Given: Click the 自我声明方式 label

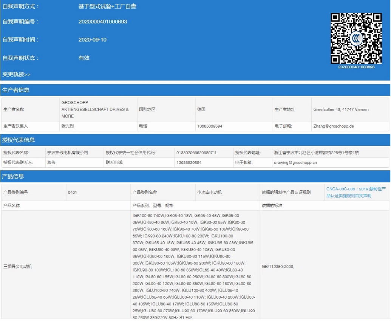Looking at the screenshot, I should [x=21, y=6].
